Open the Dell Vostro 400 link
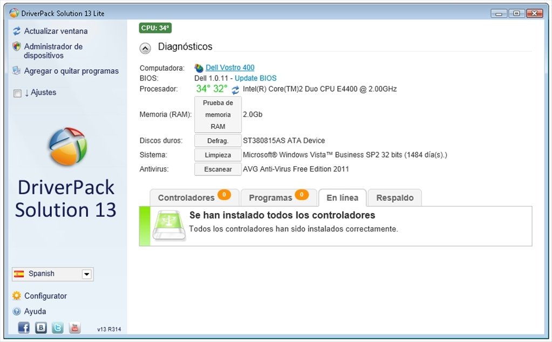552x342 pixels. coord(229,67)
